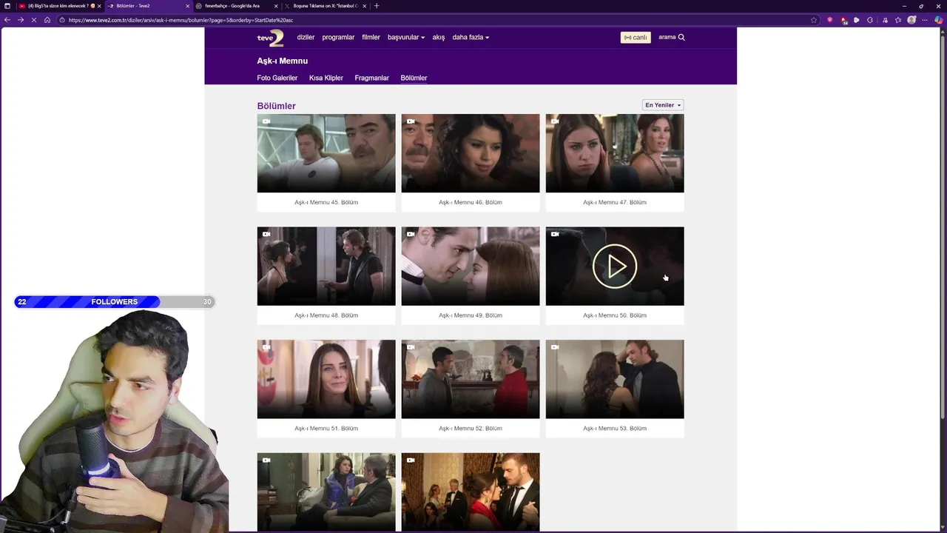Expand the daha fazla dropdown
This screenshot has width=947, height=533.
coord(471,37)
